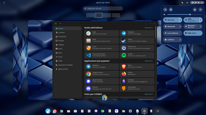Open the trash icon in dock

[151, 111]
